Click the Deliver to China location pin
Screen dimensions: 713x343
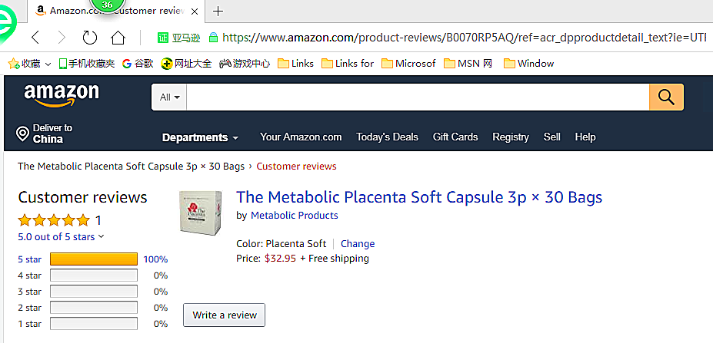tap(23, 134)
